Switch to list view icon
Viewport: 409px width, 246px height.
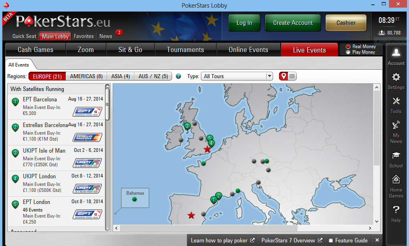point(292,76)
